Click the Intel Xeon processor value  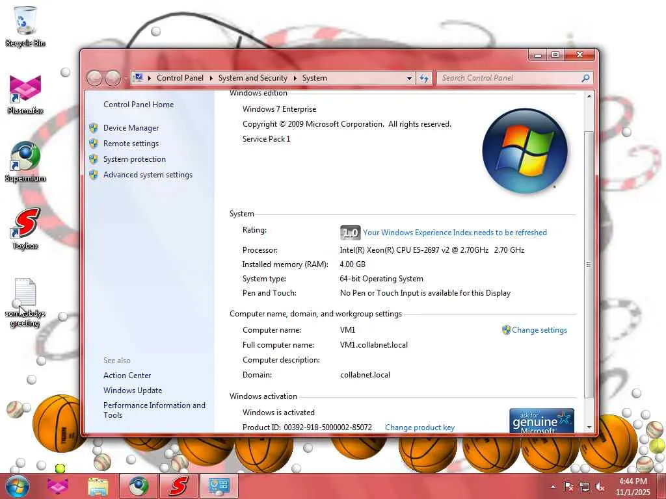pyautogui.click(x=432, y=250)
